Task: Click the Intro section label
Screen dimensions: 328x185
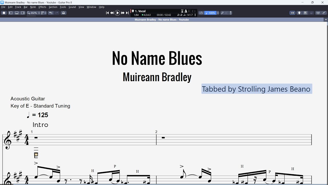Action: 40,125
